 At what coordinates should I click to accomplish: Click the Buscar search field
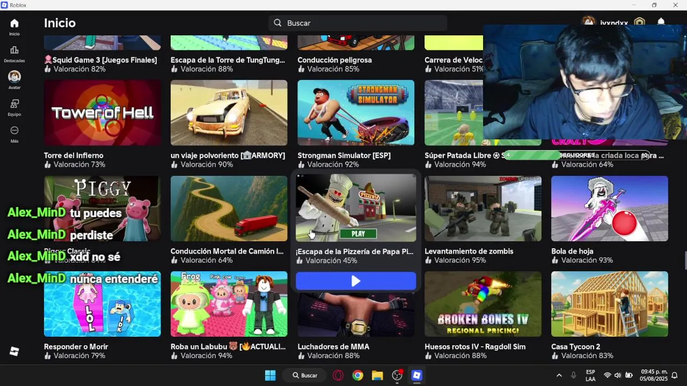pos(357,23)
